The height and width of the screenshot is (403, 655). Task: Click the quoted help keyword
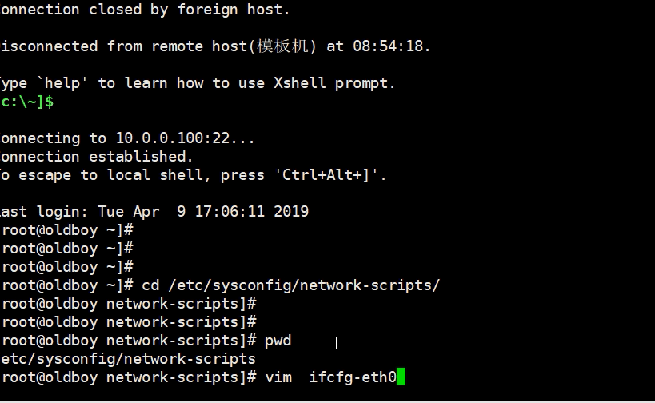(62, 83)
